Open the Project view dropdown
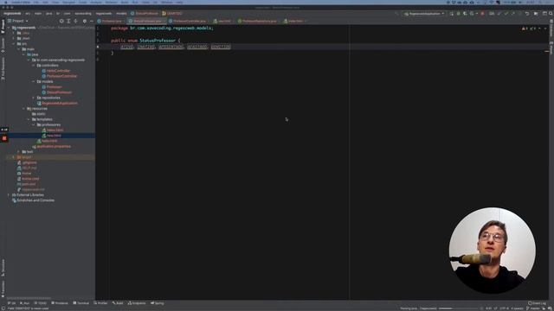 click(x=18, y=21)
